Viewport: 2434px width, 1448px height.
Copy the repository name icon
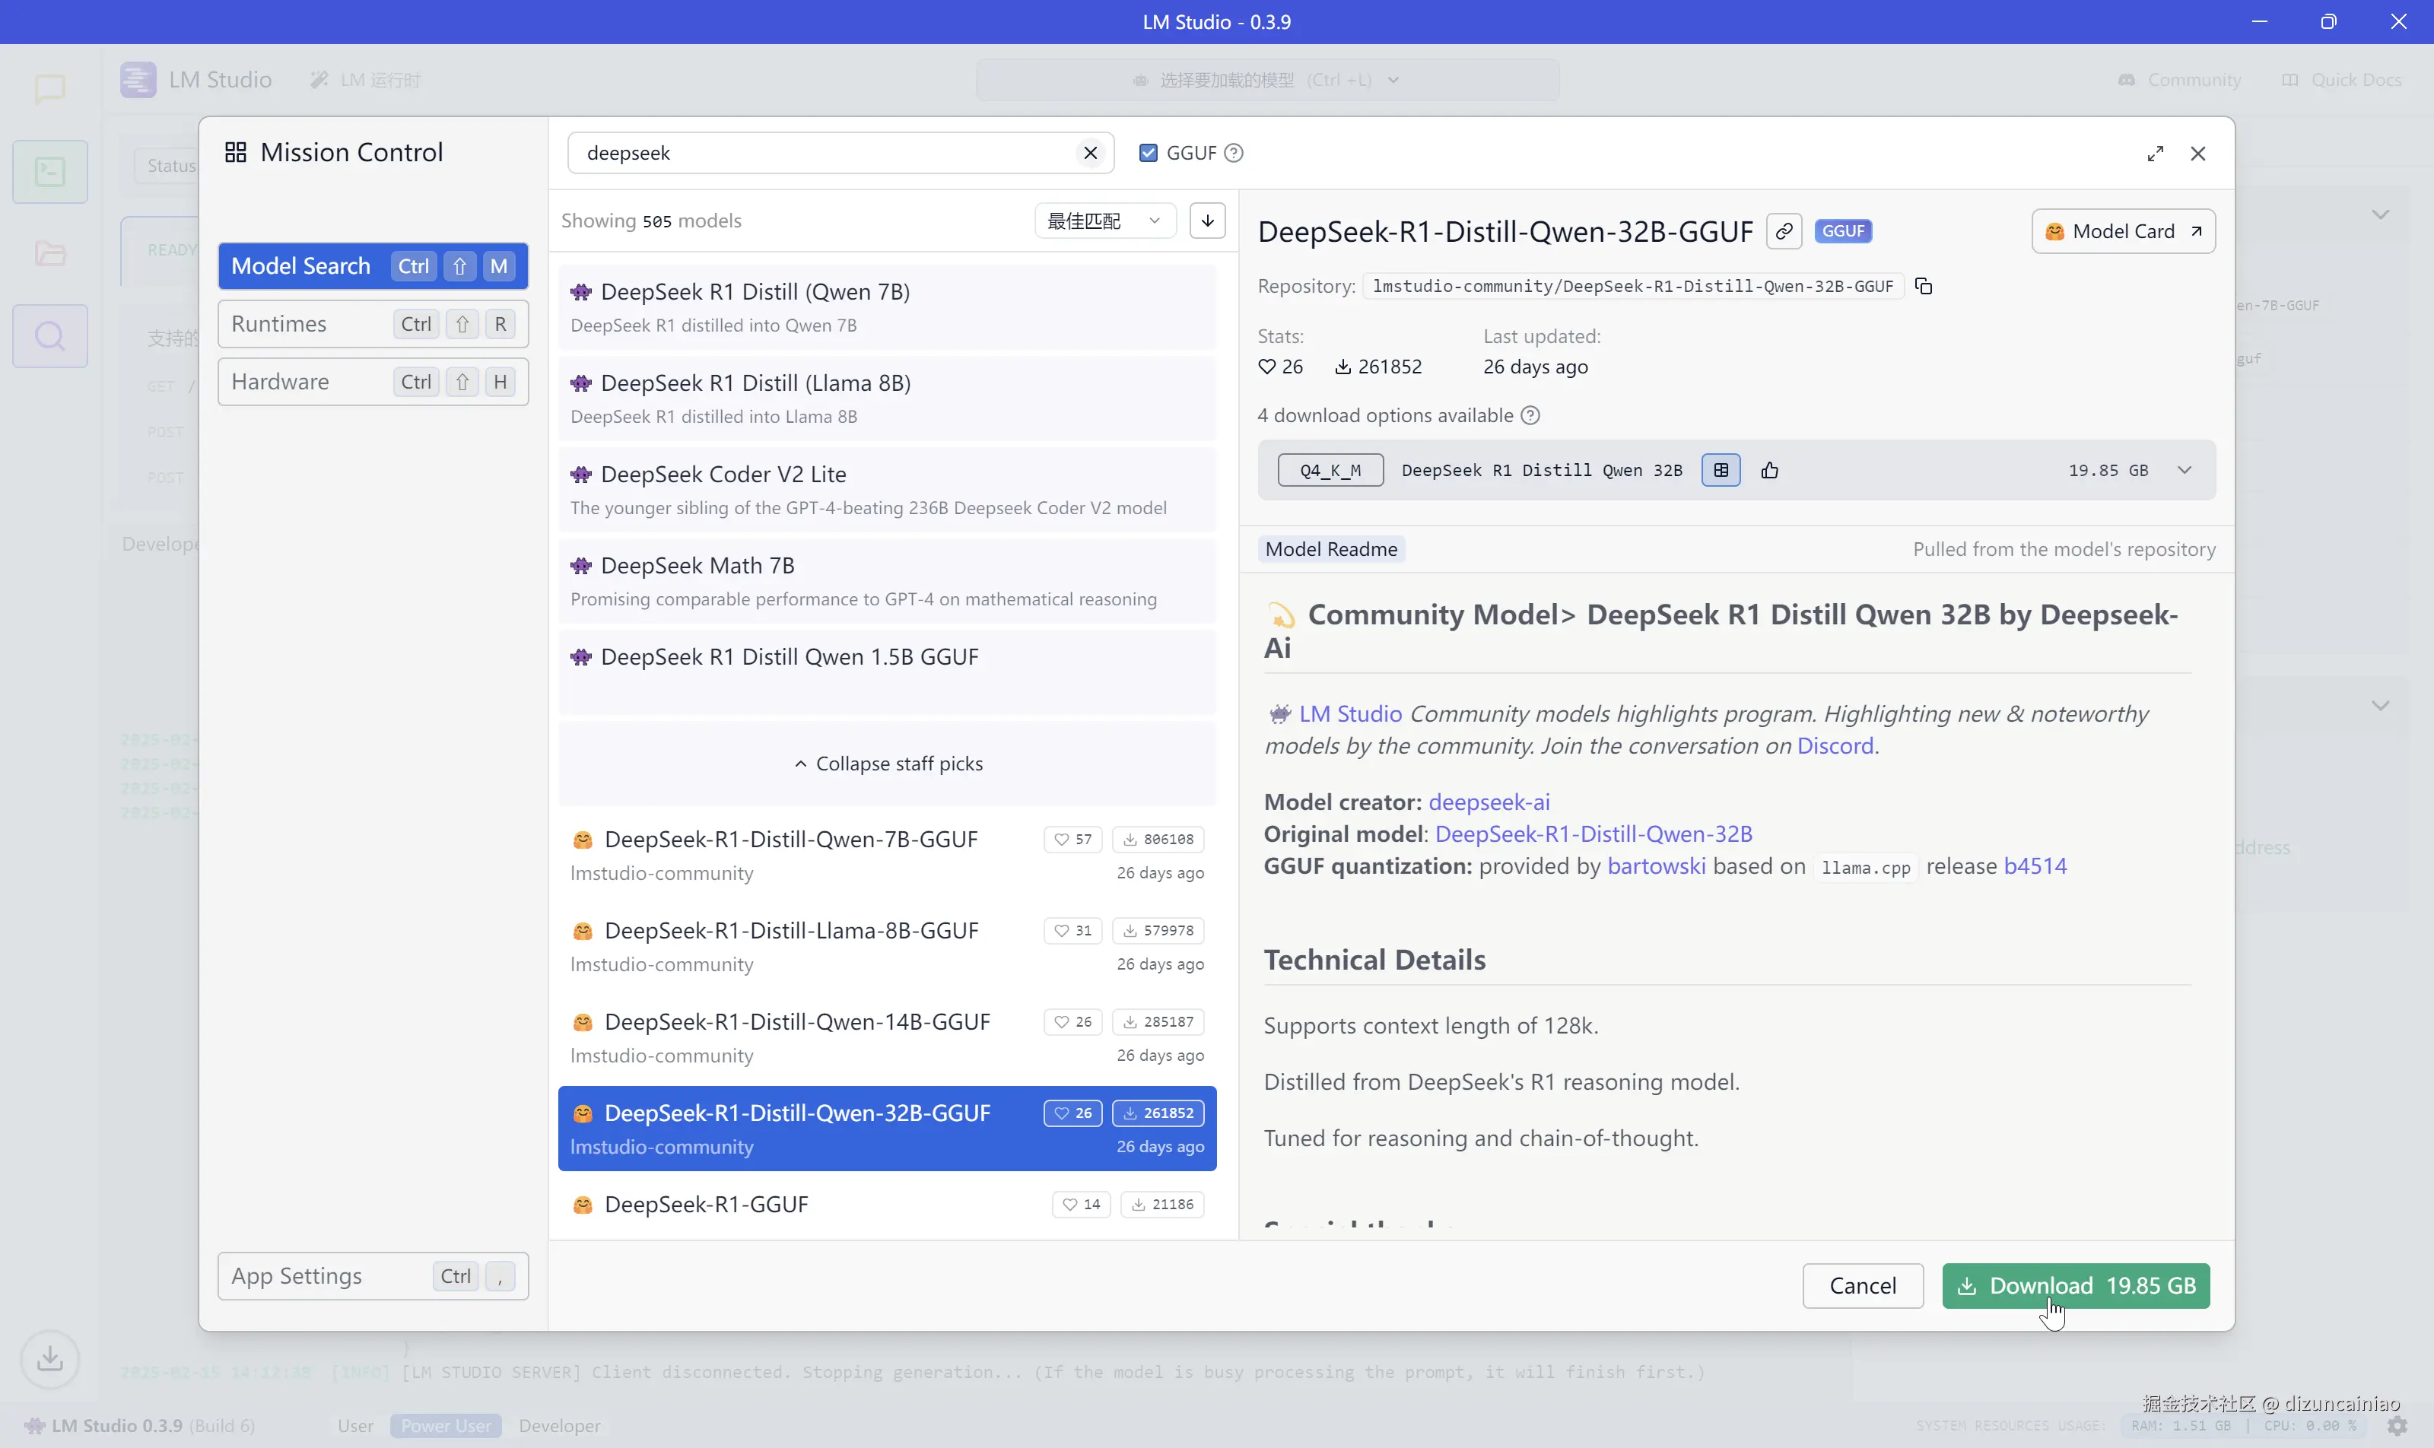[1924, 286]
